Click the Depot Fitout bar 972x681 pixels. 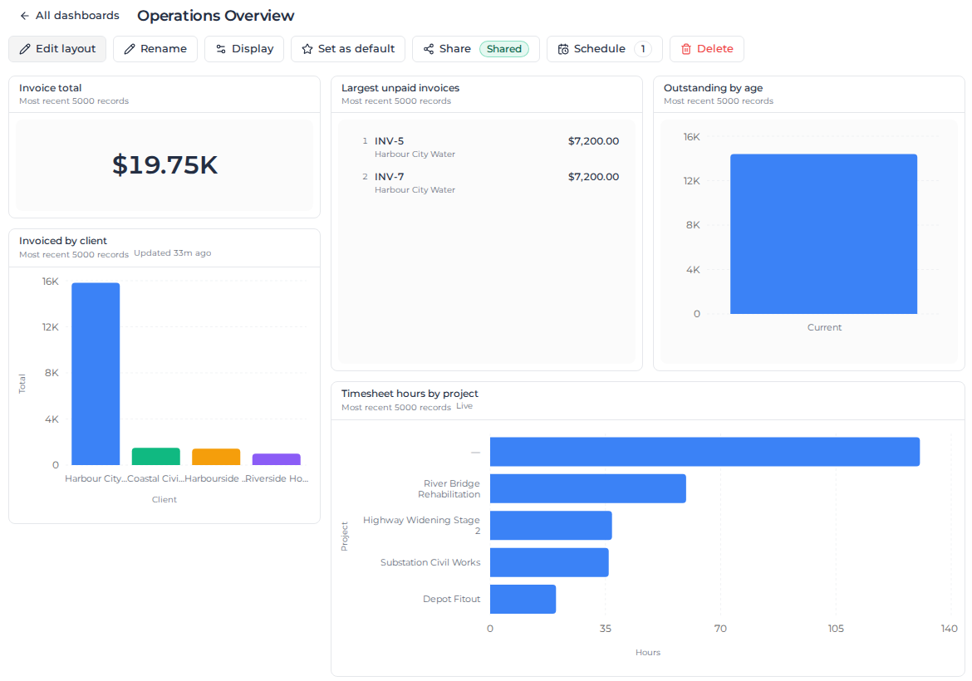[x=523, y=599]
